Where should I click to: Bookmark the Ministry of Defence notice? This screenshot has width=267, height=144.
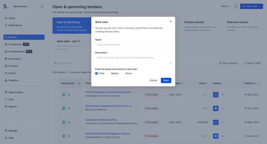point(215,108)
